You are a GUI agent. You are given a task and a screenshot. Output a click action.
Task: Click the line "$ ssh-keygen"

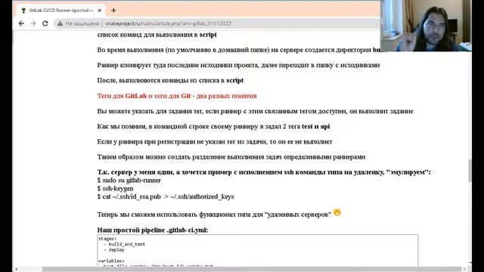pos(116,188)
